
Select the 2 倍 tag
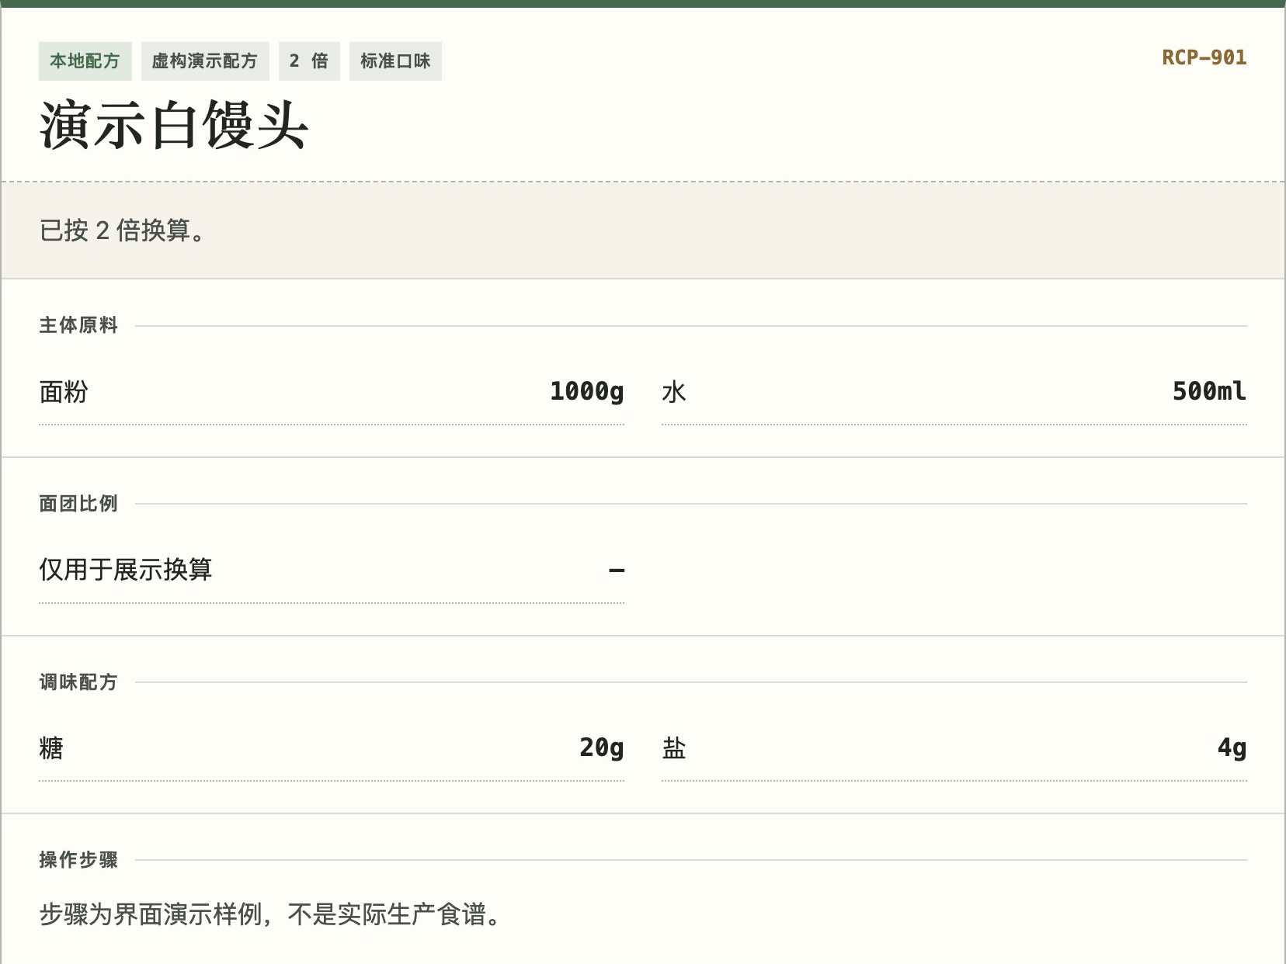click(x=309, y=61)
